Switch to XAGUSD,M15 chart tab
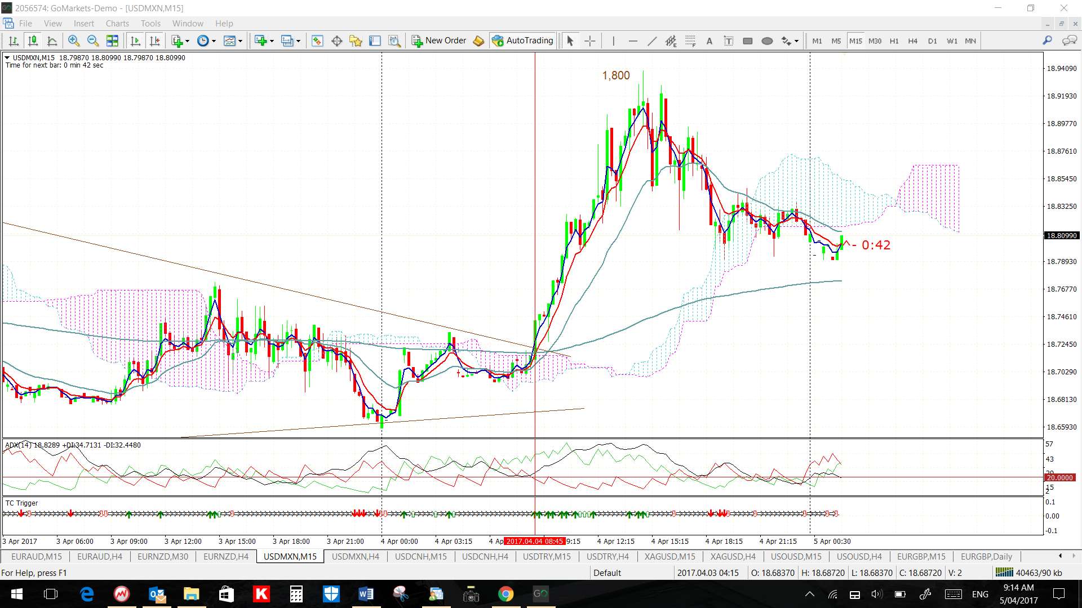The height and width of the screenshot is (608, 1082). pos(670,556)
